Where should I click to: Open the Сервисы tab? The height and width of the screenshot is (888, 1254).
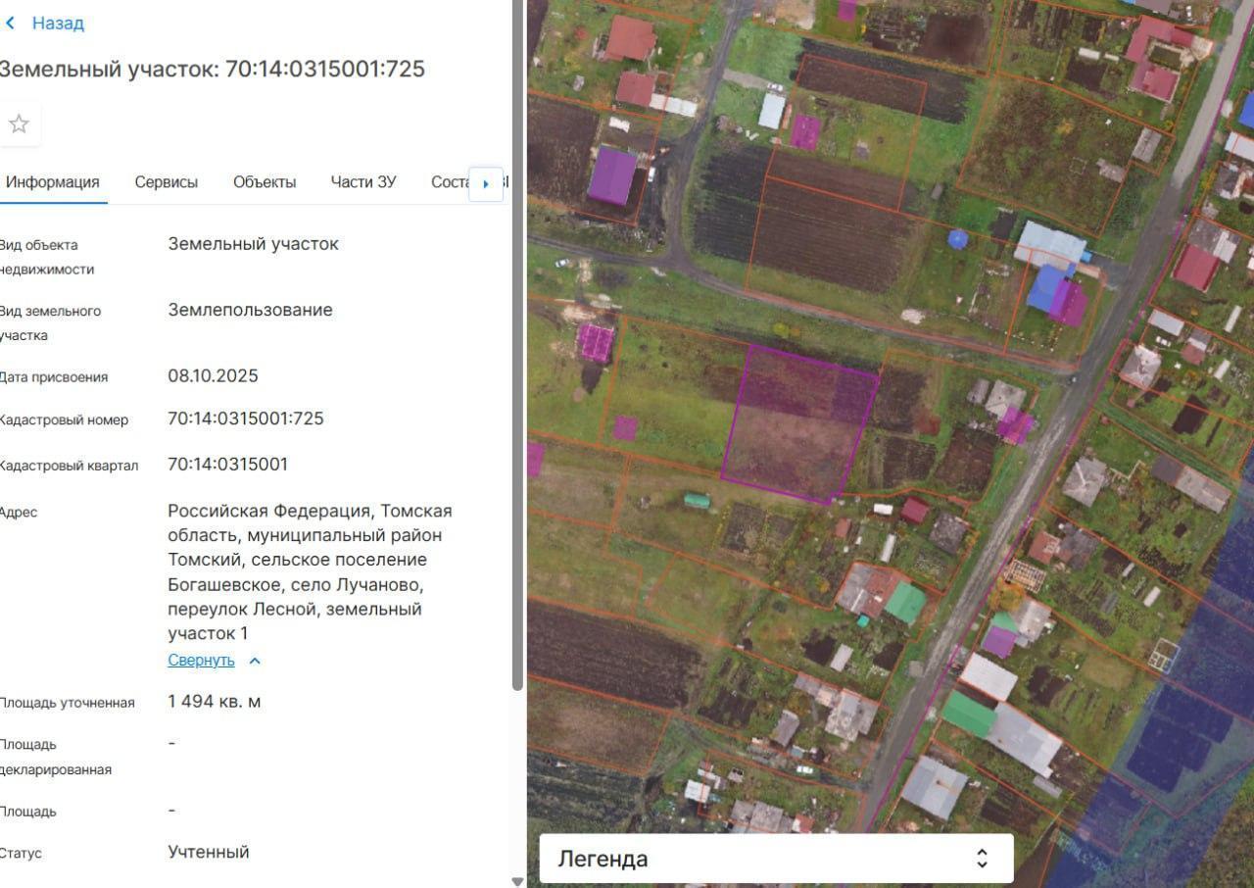[167, 182]
